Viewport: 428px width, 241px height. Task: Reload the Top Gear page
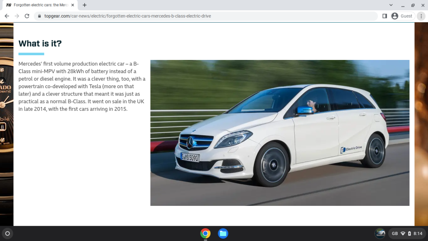pos(27,16)
